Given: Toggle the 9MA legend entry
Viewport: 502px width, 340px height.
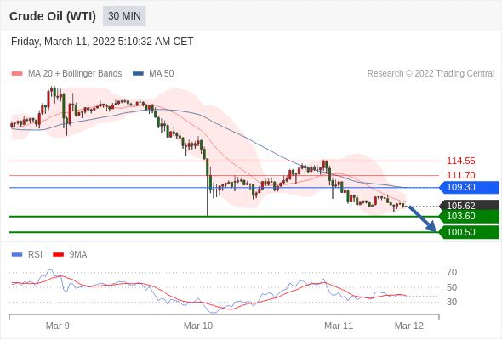Looking at the screenshot, I should 70,255.
